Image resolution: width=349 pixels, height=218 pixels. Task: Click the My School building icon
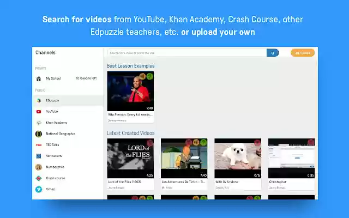[39, 78]
